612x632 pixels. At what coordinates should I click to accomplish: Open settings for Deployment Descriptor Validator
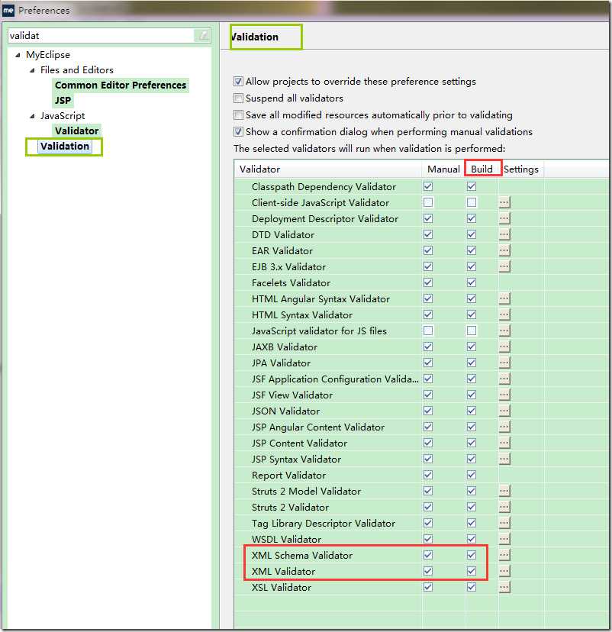coord(504,218)
